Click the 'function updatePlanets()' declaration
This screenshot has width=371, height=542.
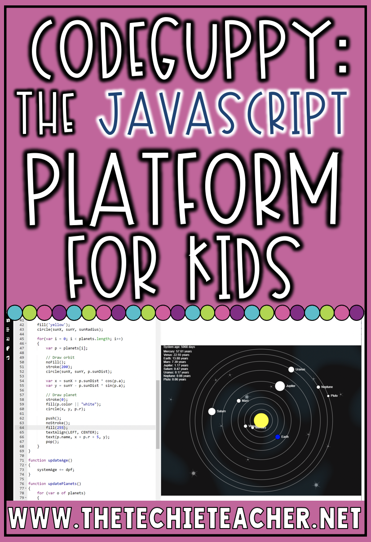tap(55, 484)
